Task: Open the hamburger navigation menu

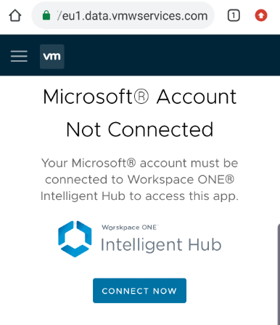Action: pos(19,56)
